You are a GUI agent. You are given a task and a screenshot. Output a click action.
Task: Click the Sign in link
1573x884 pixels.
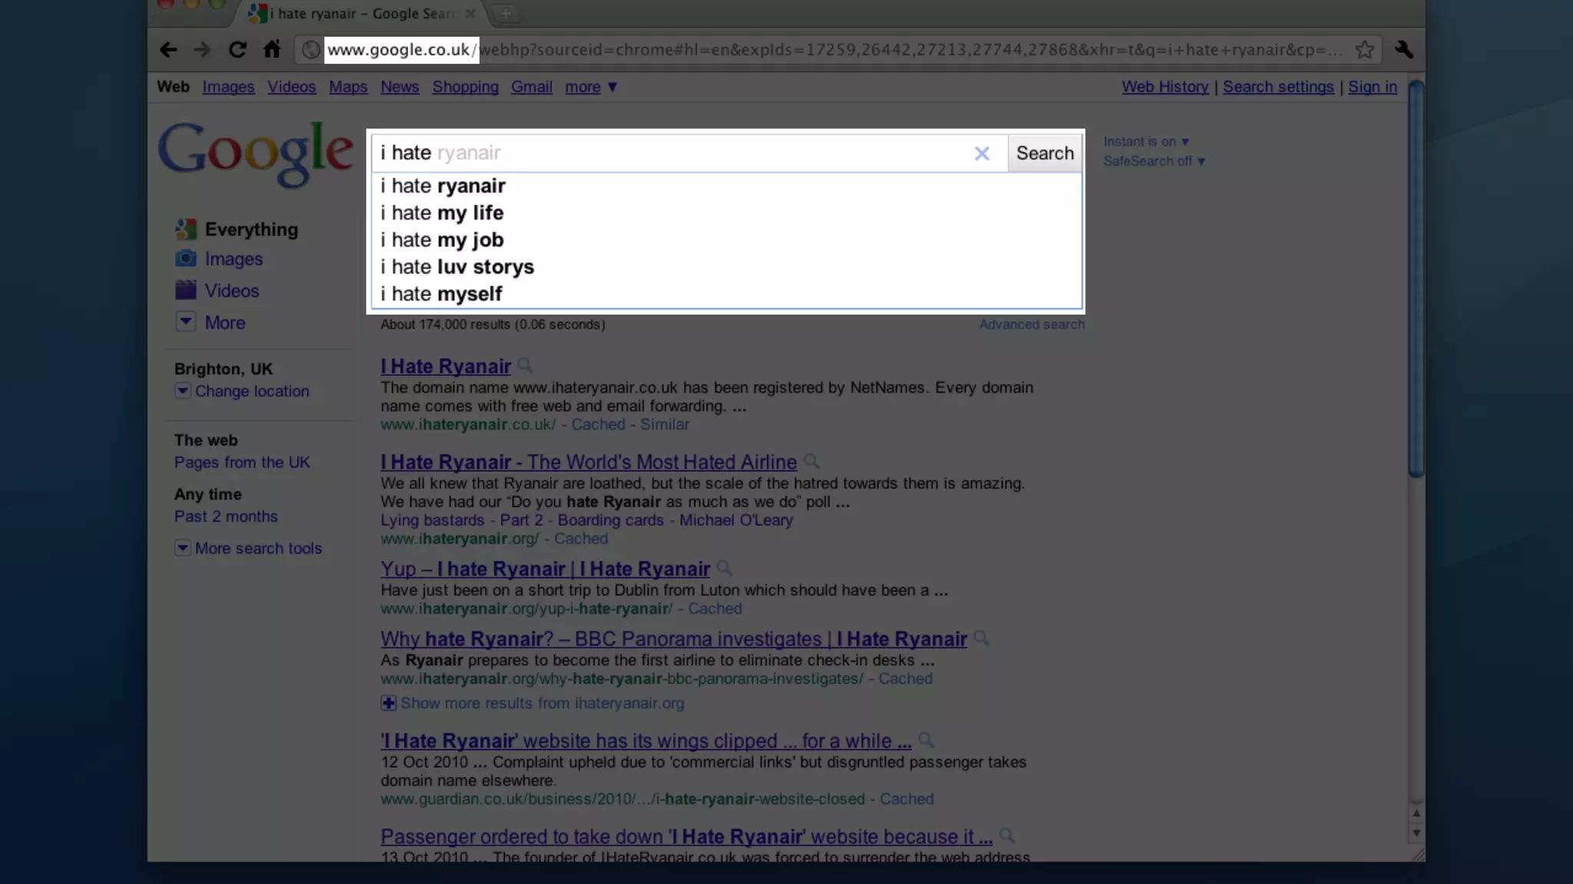(x=1373, y=87)
